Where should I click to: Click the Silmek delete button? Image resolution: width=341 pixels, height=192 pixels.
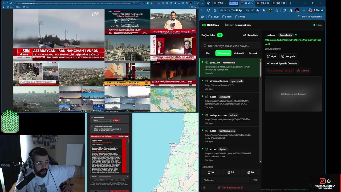click(303, 71)
